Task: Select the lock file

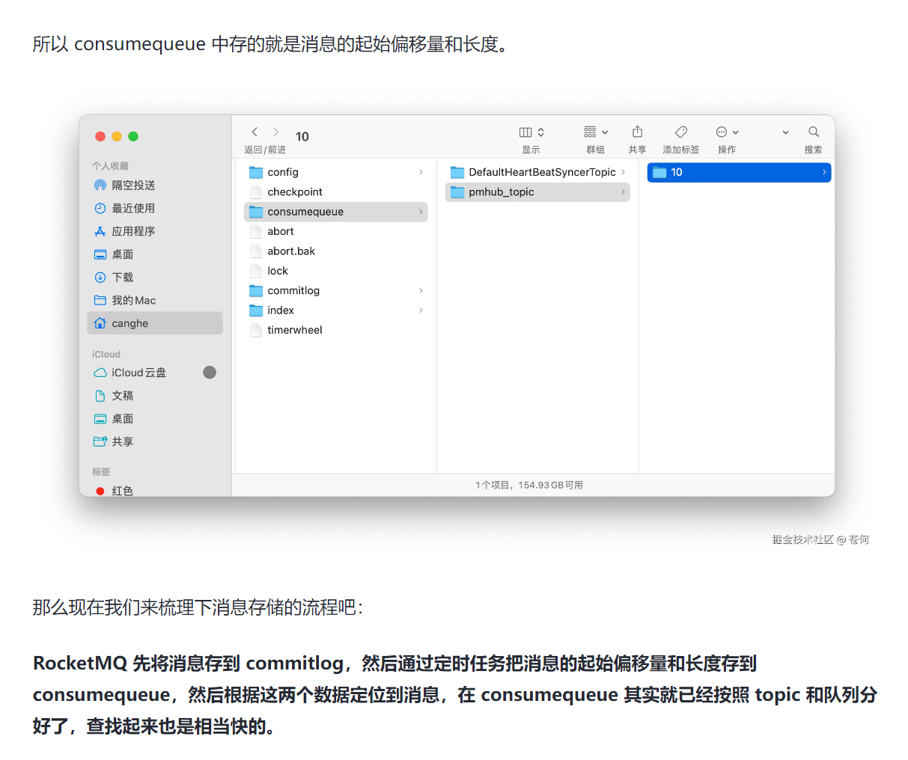Action: click(x=335, y=271)
